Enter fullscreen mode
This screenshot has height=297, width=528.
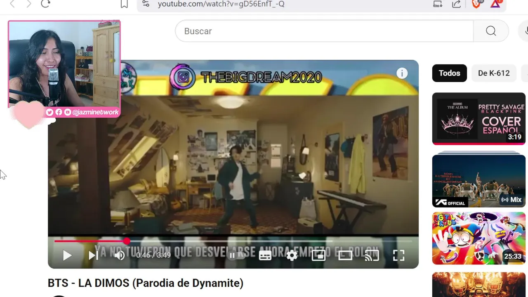(398, 256)
